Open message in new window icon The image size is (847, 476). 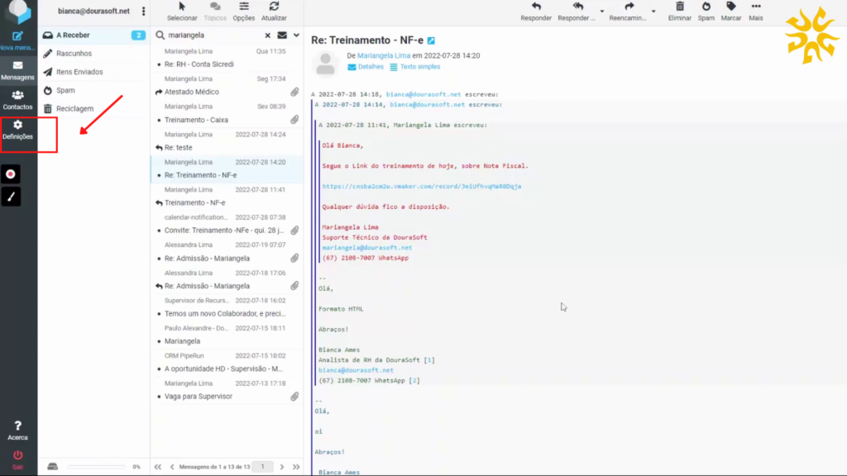431,40
